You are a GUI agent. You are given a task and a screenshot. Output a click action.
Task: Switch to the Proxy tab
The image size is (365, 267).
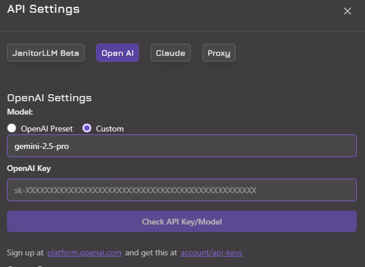219,53
